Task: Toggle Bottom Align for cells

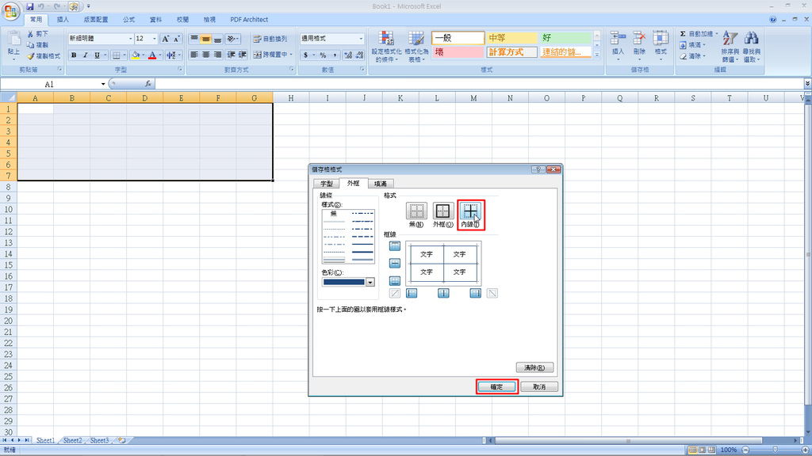Action: [x=217, y=39]
